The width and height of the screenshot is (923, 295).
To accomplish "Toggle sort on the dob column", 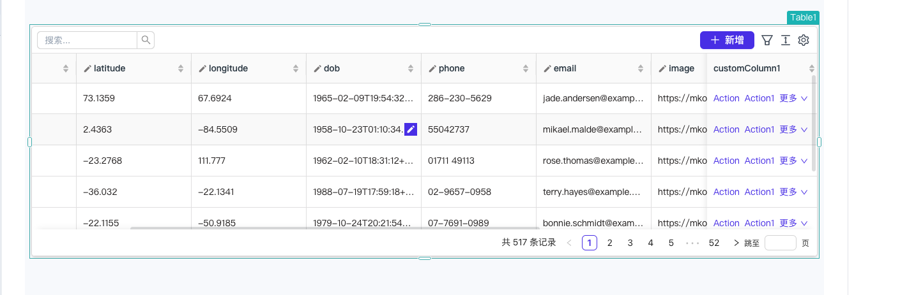I will 411,68.
